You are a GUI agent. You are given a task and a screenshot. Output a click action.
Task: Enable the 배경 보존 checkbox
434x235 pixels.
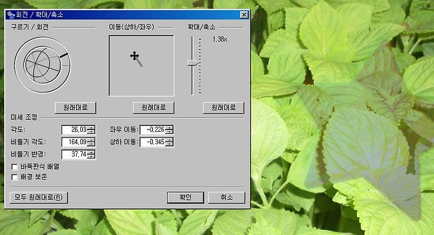[x=14, y=177]
